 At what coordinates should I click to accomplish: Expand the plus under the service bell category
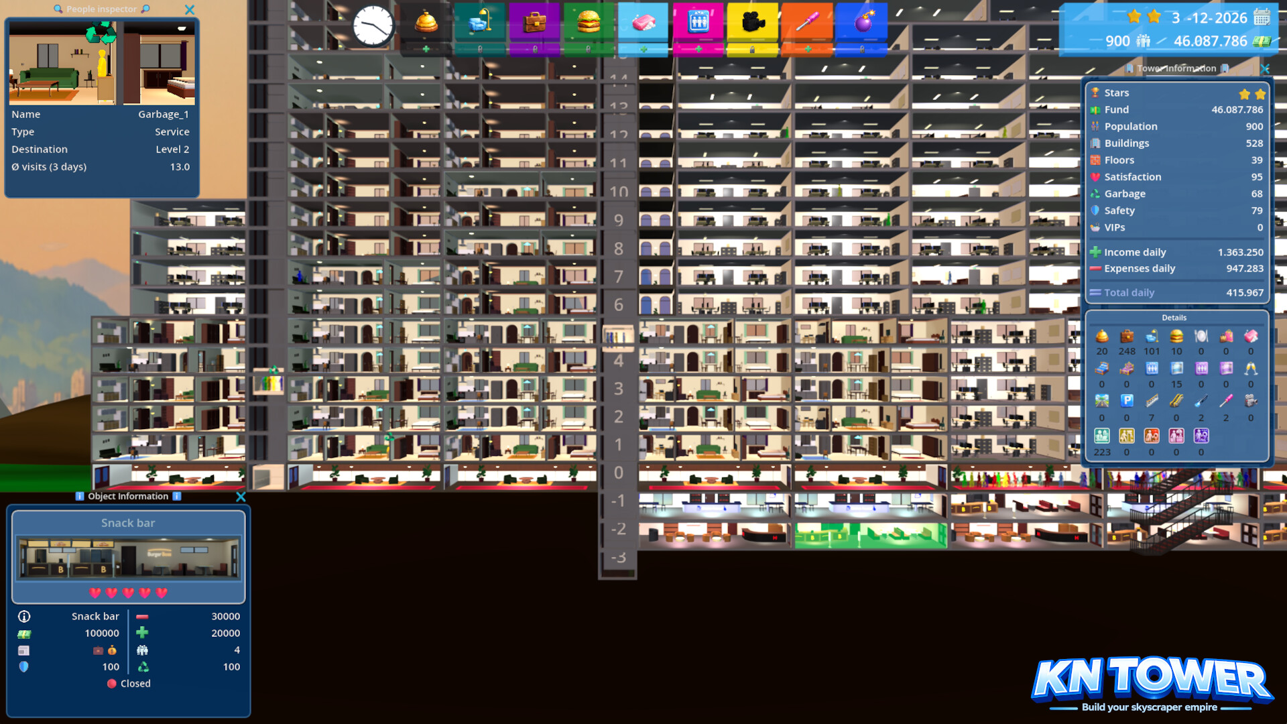tap(426, 50)
